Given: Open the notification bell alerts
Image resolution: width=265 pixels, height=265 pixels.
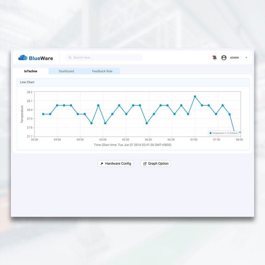Looking at the screenshot, I should (215, 58).
